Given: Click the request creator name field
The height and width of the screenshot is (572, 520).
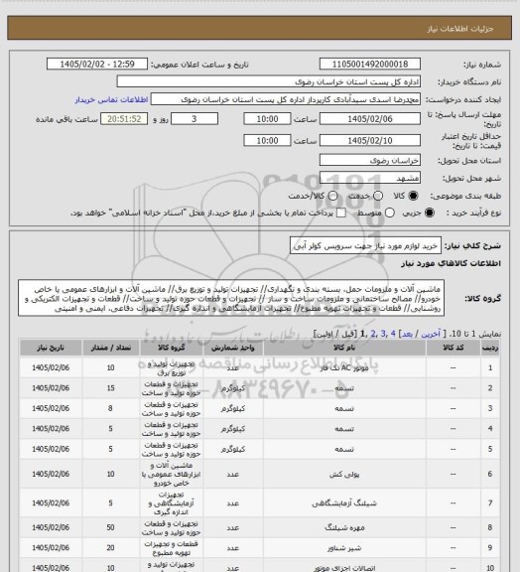Looking at the screenshot, I should [x=286, y=99].
